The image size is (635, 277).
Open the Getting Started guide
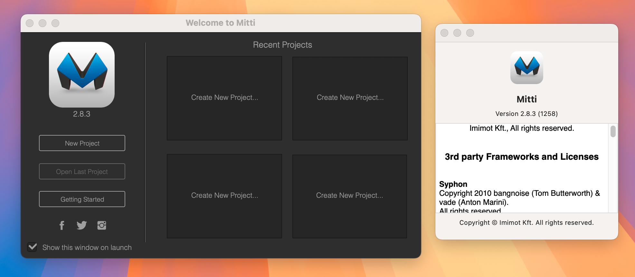click(x=82, y=199)
